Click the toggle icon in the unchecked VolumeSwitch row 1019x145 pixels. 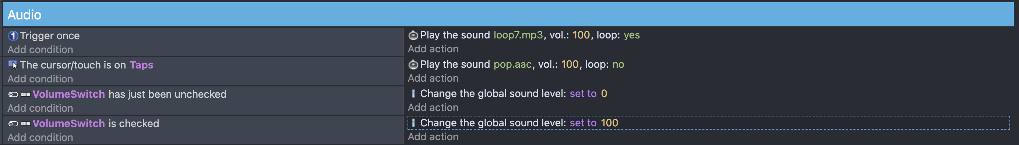(13, 94)
